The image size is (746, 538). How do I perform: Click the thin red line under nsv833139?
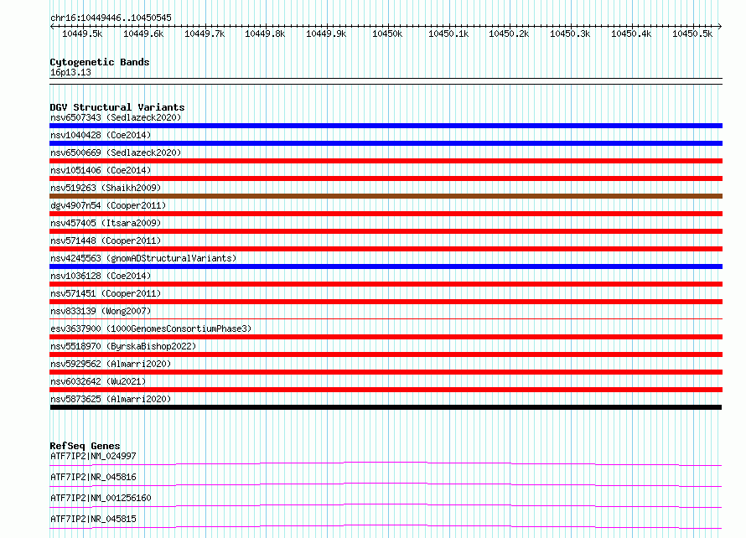[386, 318]
